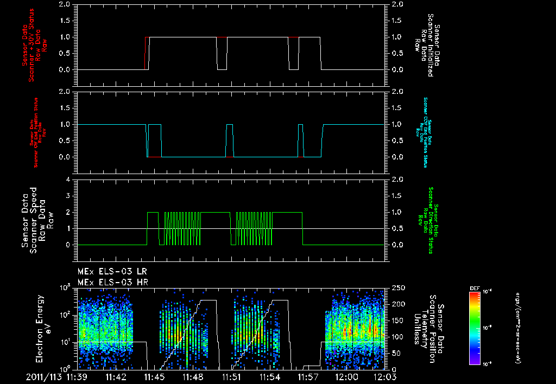The height and width of the screenshot is (384, 556).
Task: Click the top color bar scale label 10^-4
Action: click(488, 292)
